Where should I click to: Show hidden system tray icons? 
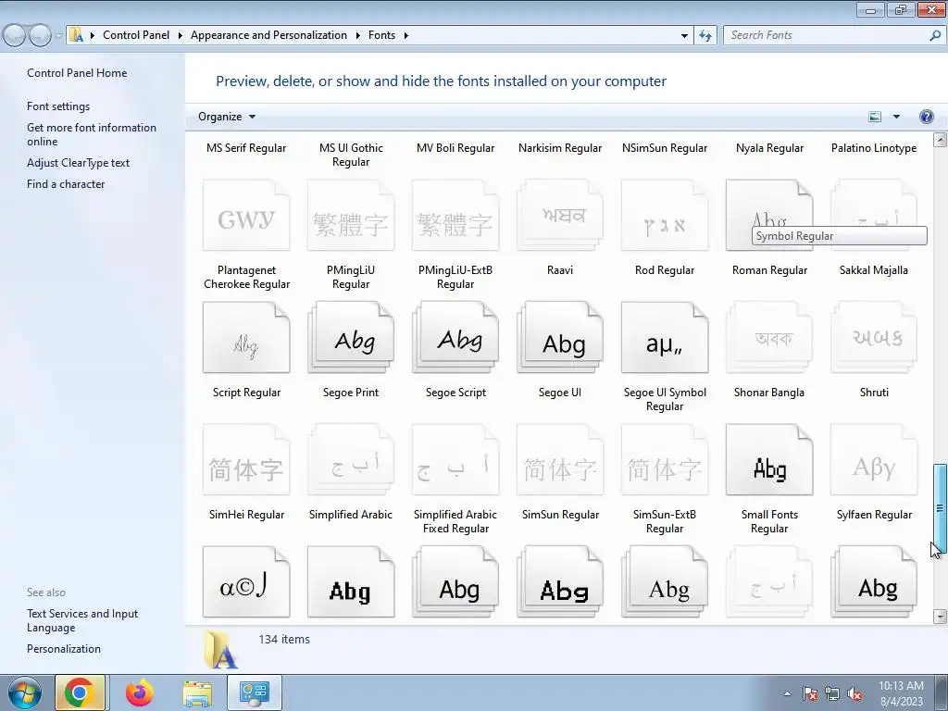point(787,693)
